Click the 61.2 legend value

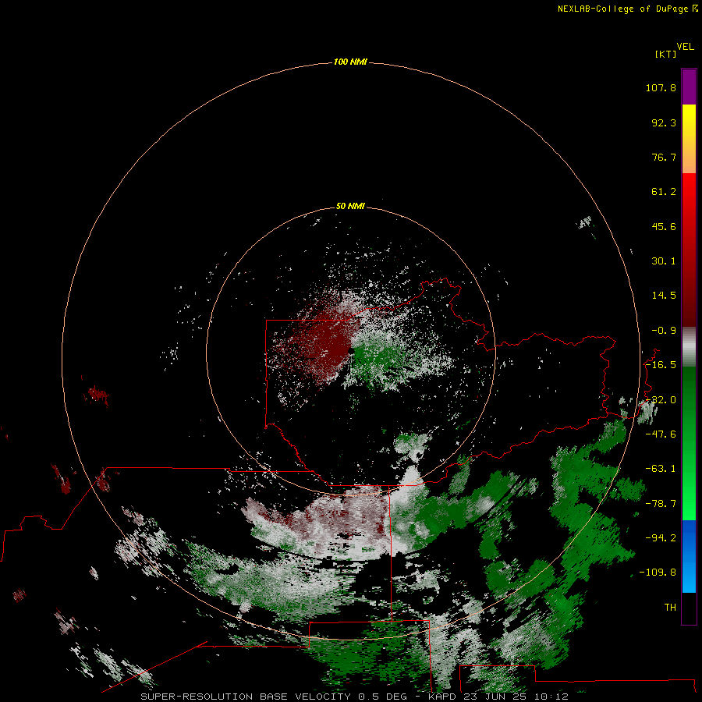click(x=664, y=192)
